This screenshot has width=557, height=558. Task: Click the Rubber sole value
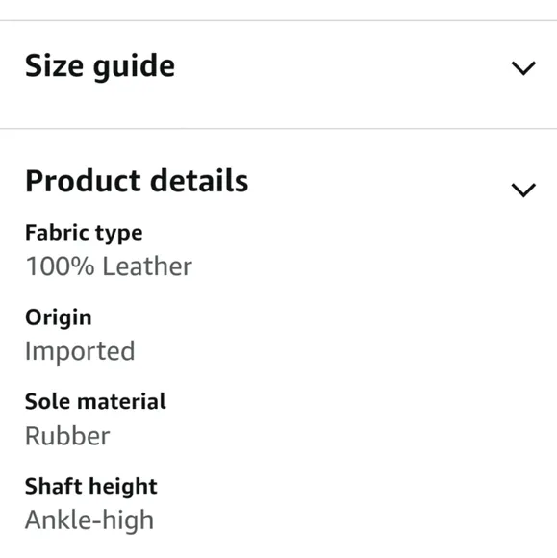pos(67,436)
